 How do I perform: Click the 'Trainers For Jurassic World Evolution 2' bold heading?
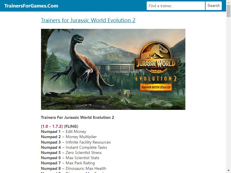coord(77,117)
